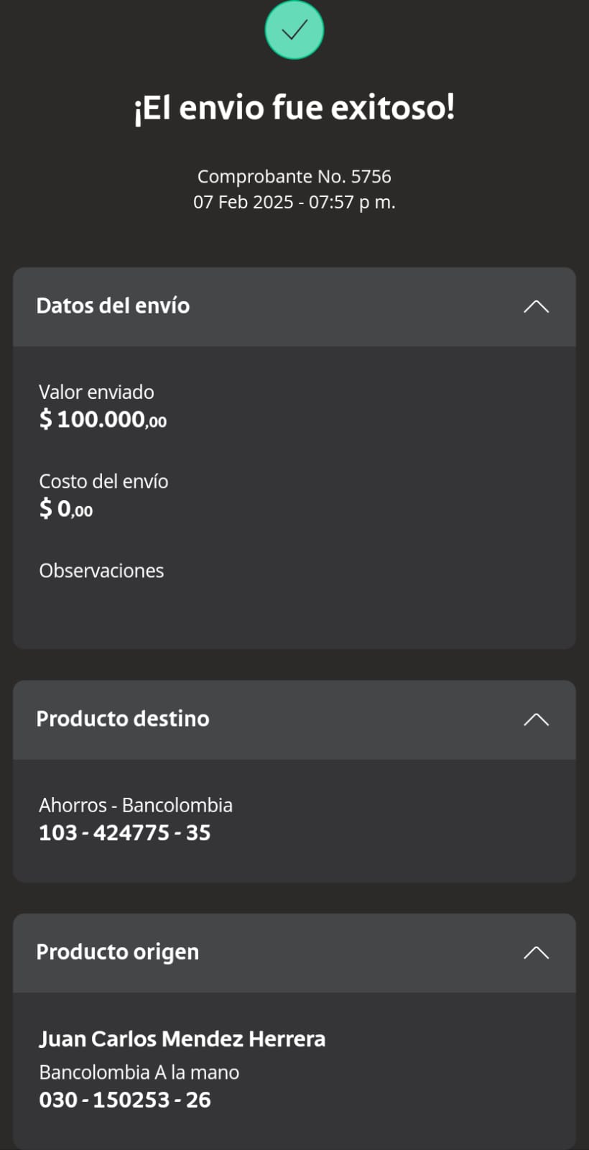The width and height of the screenshot is (589, 1150).
Task: Click the green success checkmark icon
Action: pyautogui.click(x=294, y=29)
